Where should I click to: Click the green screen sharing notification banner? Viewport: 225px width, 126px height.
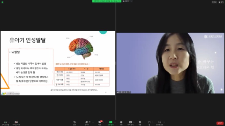(x=107, y=1)
